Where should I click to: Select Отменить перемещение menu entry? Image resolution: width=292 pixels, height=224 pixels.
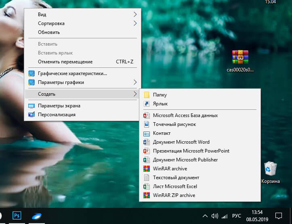coord(65,62)
